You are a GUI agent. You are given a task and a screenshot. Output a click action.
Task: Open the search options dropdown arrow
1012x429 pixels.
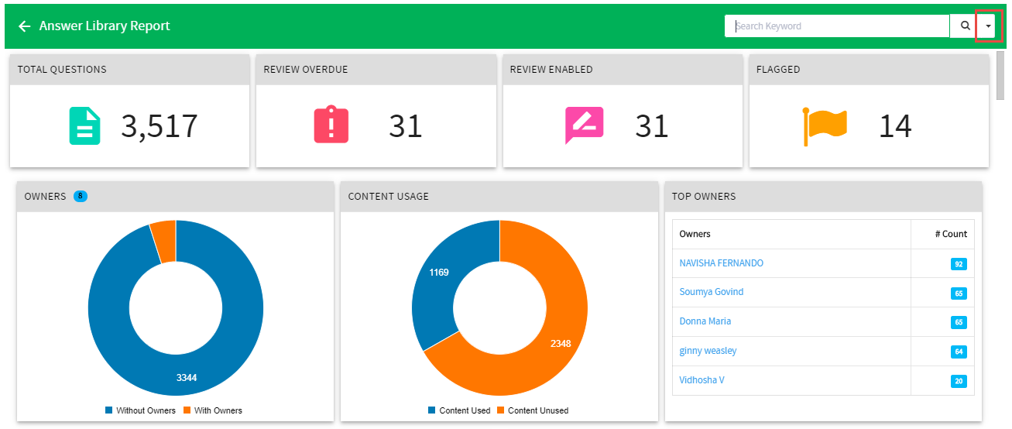[x=988, y=26]
